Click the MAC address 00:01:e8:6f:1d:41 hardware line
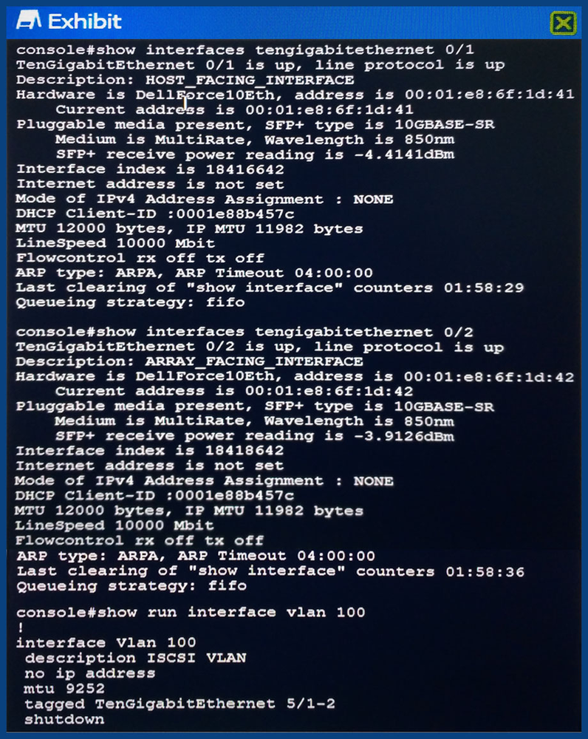 pos(295,95)
